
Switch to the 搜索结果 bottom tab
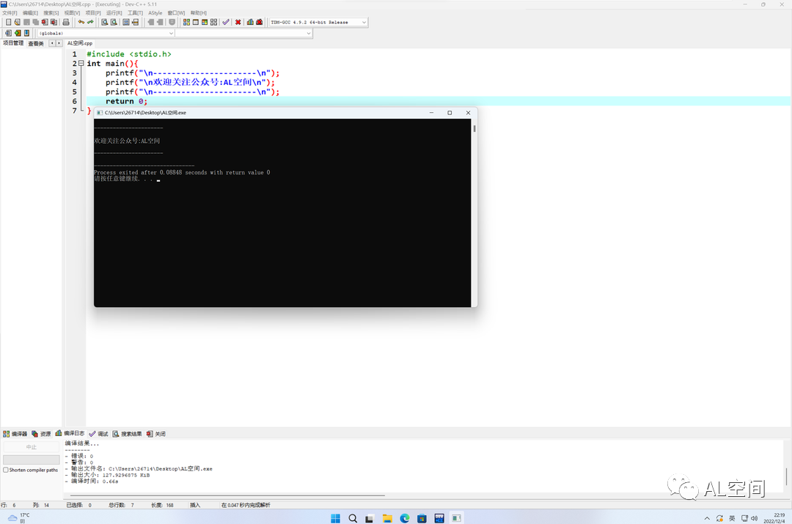[x=128, y=434]
